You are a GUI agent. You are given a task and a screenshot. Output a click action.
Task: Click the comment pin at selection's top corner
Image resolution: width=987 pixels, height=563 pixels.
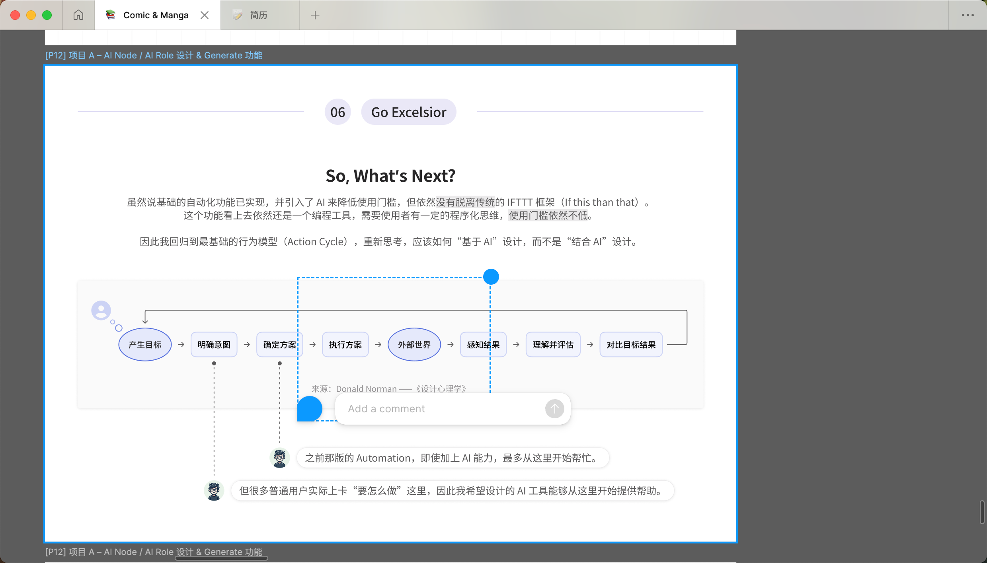click(491, 277)
